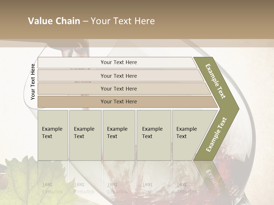274x205 pixels.
Task: Click the third "Your Text Here" bar from top
Action: pos(118,89)
